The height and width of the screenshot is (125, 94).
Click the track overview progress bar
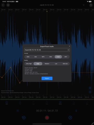click(47, 99)
